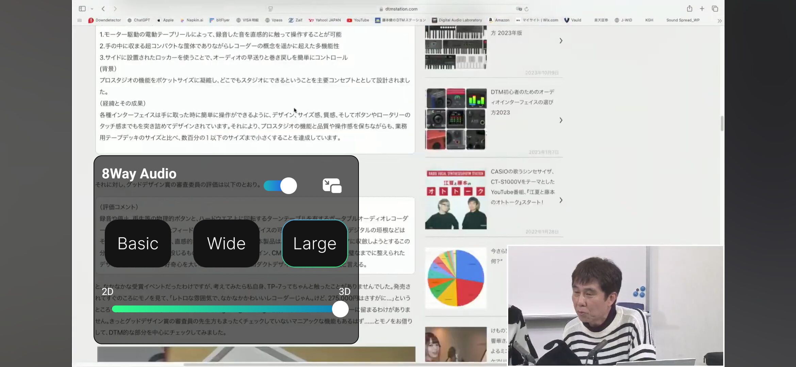
Task: Select the Basic audio mode
Action: click(138, 243)
